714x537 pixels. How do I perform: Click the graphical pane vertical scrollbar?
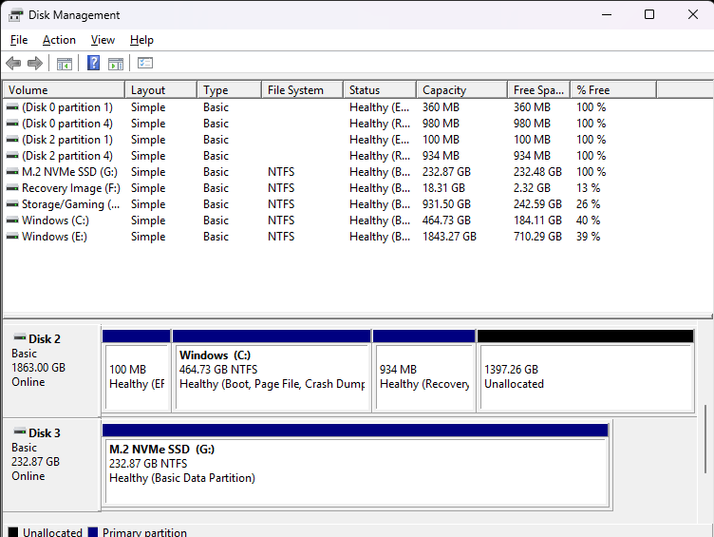[x=705, y=437]
